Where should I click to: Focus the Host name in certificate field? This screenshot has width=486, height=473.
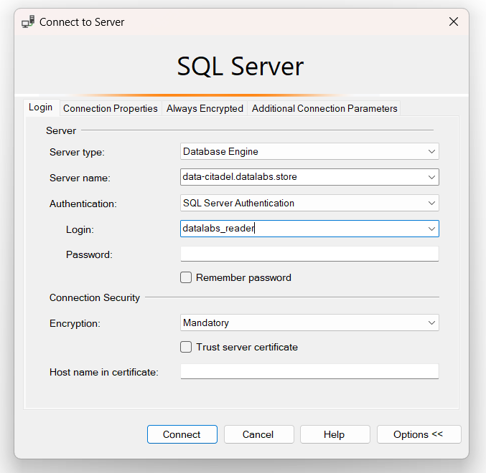tap(309, 371)
